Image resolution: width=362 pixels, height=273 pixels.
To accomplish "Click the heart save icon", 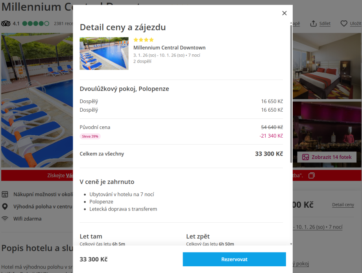I will pyautogui.click(x=344, y=24).
